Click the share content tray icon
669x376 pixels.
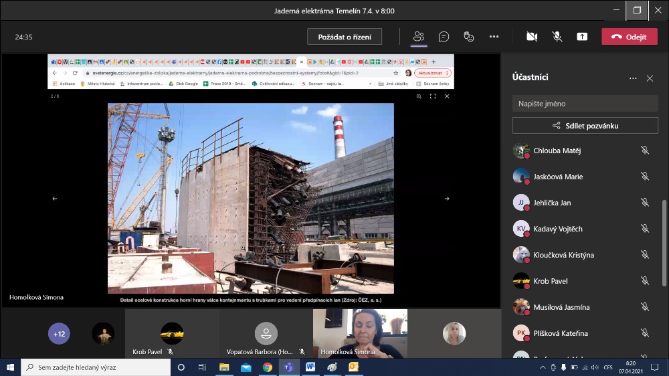pyautogui.click(x=582, y=37)
